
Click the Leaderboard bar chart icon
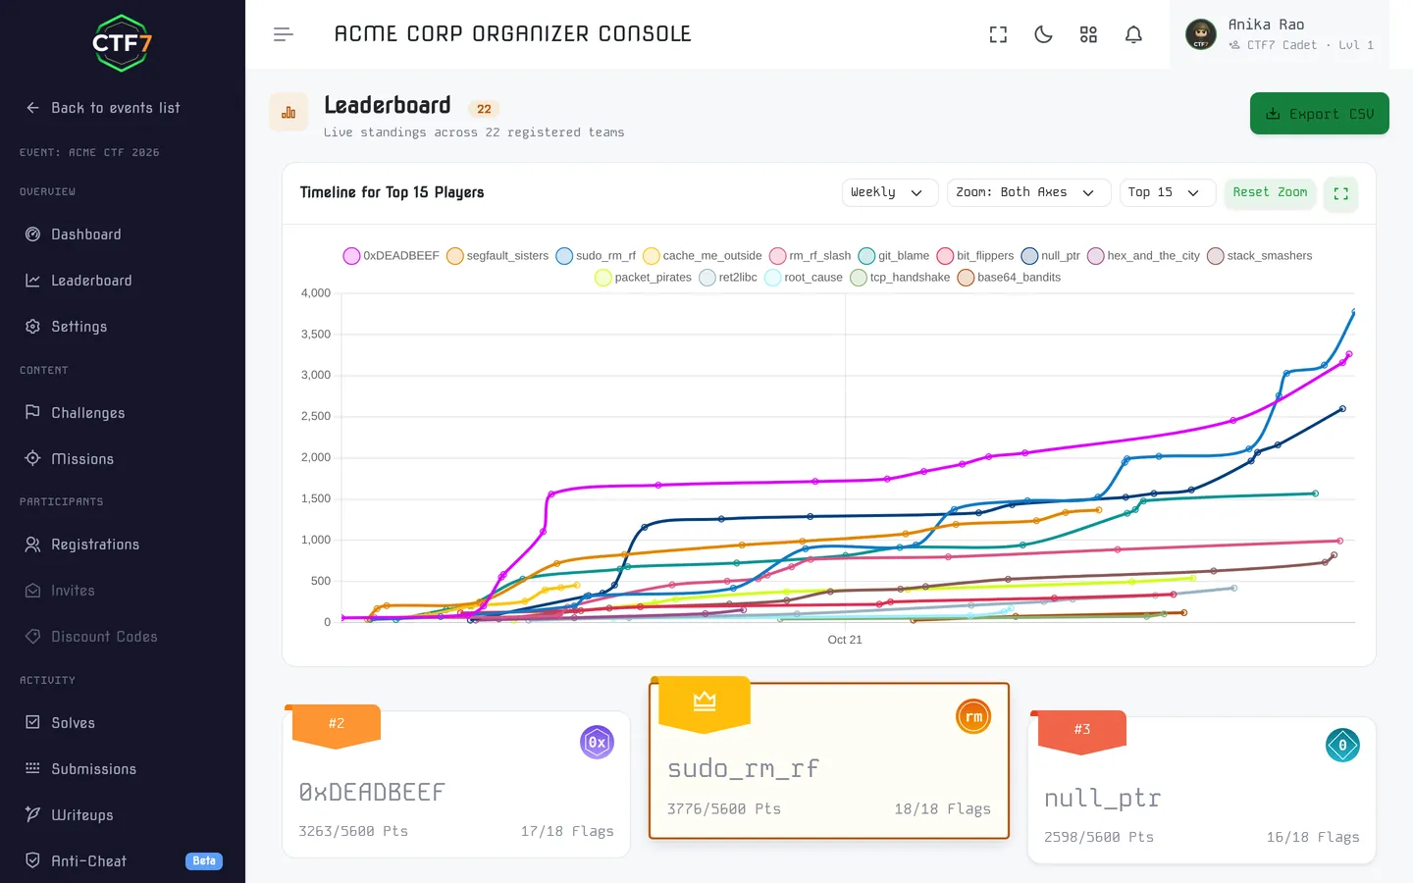coord(288,112)
